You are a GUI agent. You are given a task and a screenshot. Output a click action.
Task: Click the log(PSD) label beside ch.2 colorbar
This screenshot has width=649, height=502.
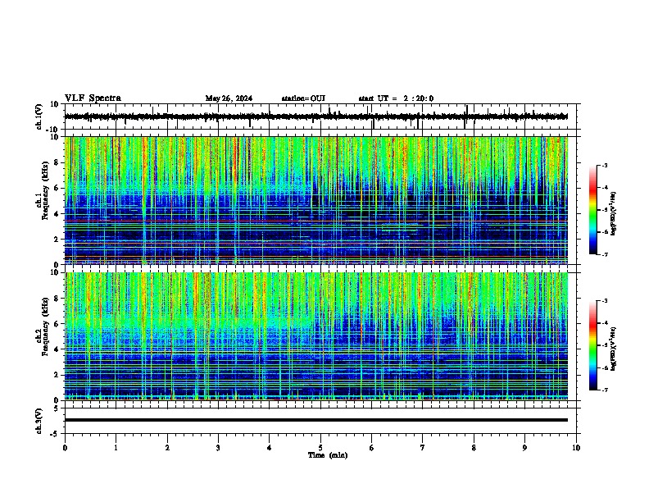tap(614, 349)
